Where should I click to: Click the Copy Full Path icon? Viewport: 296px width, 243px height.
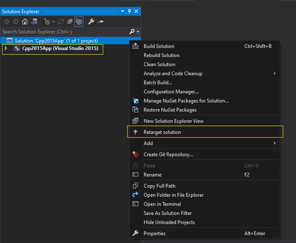(x=135, y=186)
